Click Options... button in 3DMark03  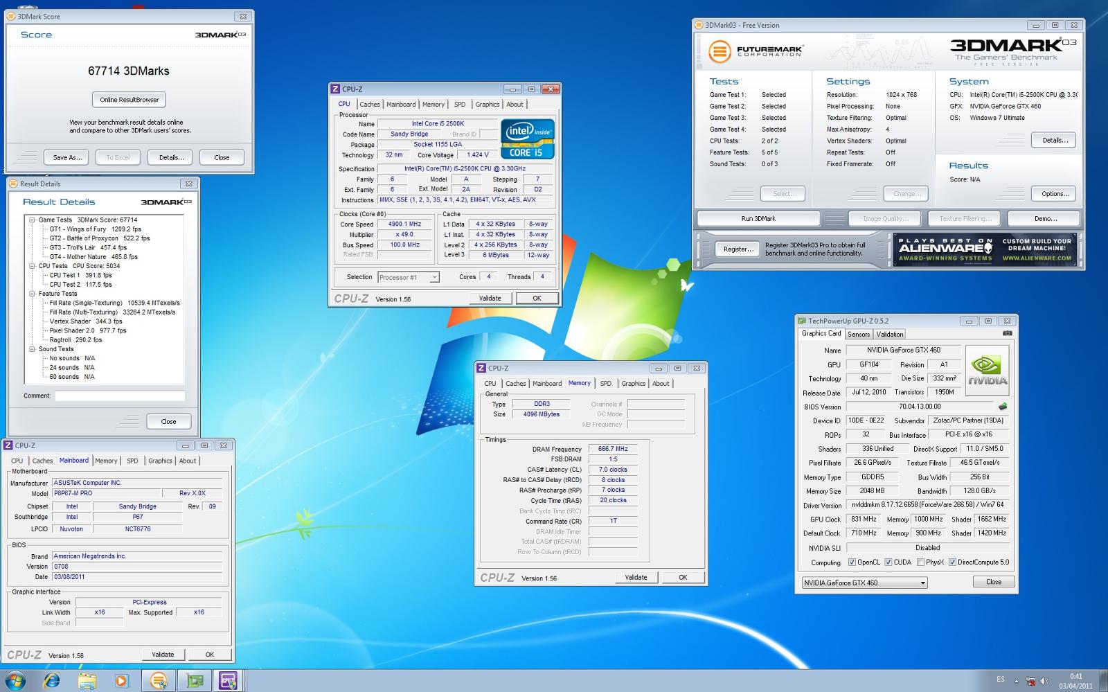(1055, 194)
